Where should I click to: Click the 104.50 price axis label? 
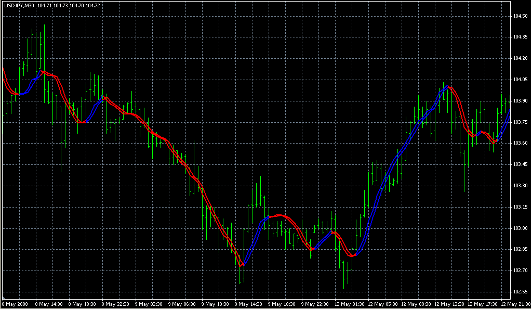pos(520,16)
